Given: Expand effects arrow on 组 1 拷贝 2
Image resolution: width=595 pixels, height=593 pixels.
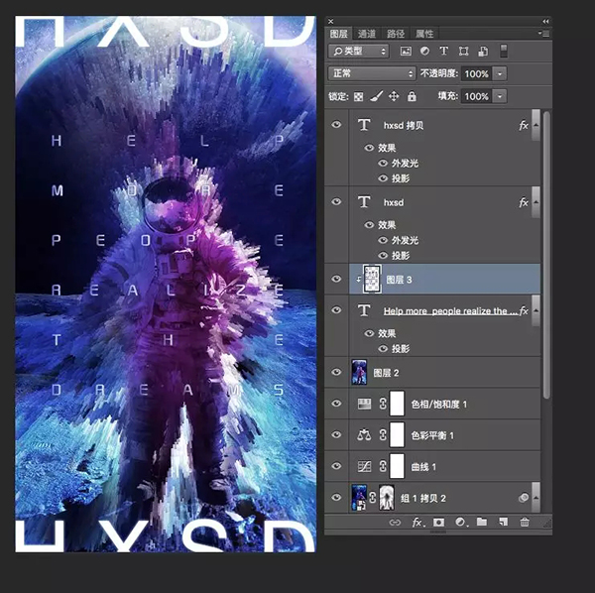Looking at the screenshot, I should click(x=535, y=498).
